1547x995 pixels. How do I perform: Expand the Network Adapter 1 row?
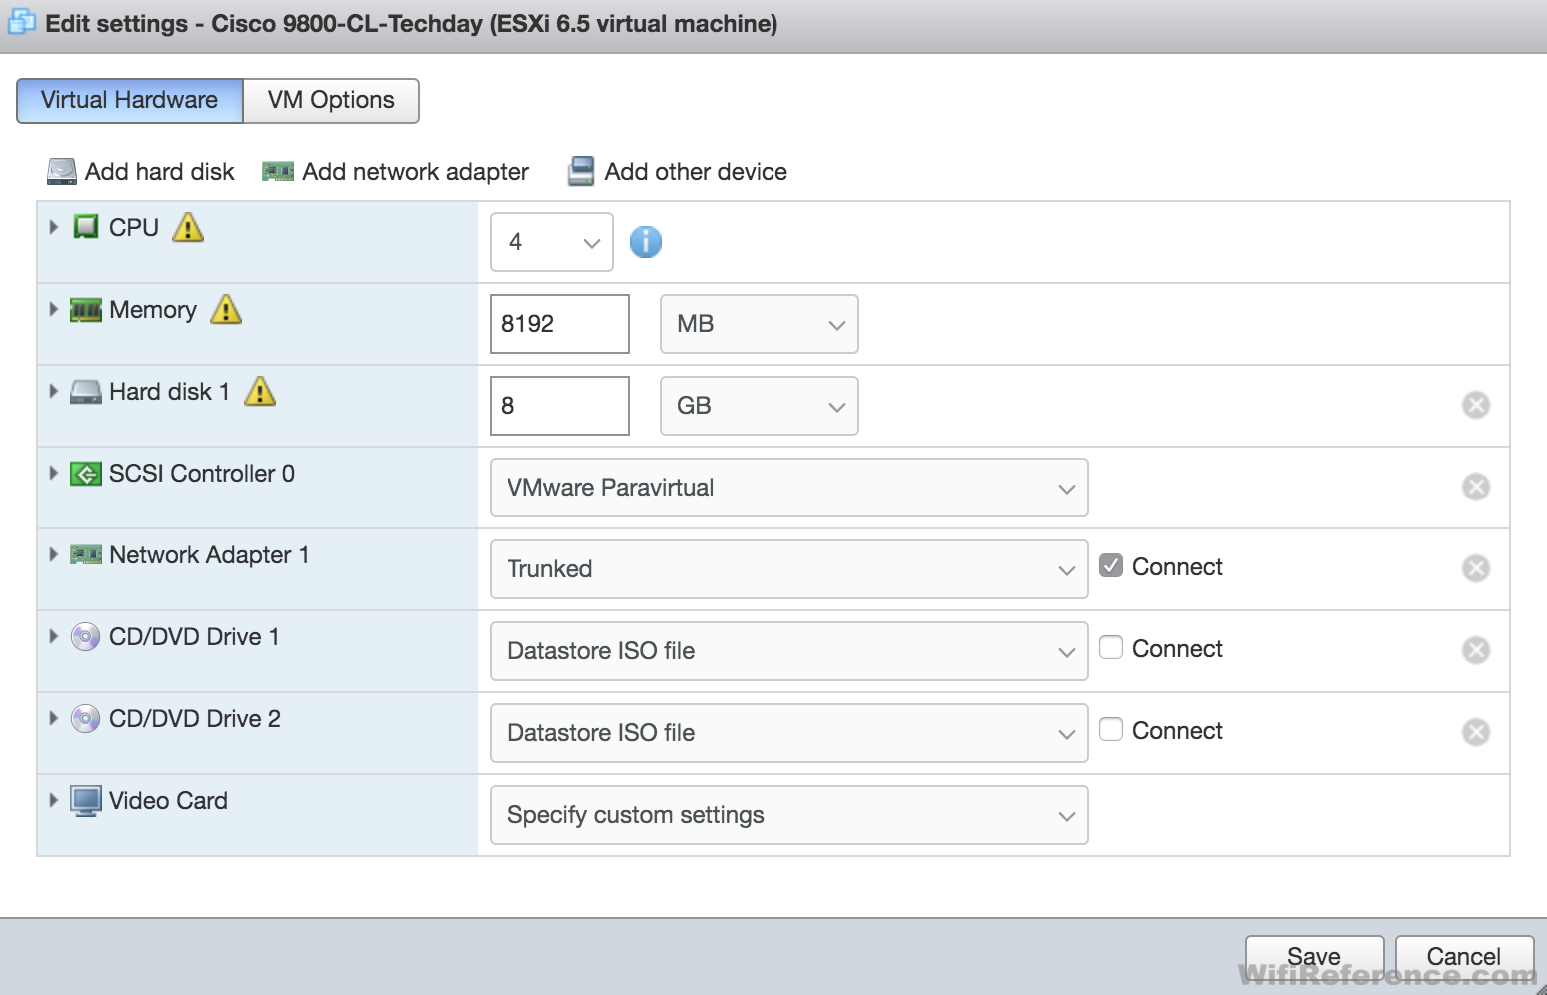(54, 554)
